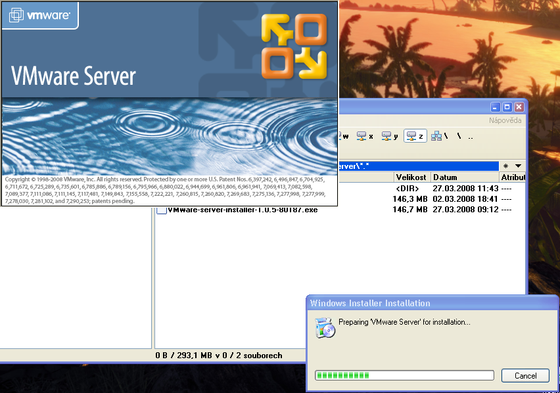Screen dimensions: 560x393
Task: Click date 27.03.2008 09:12
Action: pos(465,210)
